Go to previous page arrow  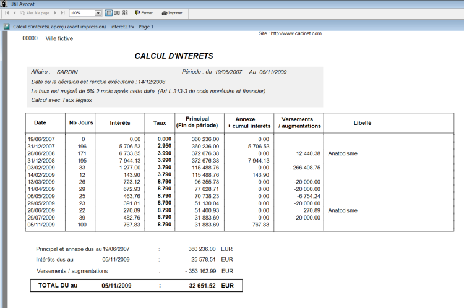click(x=14, y=13)
